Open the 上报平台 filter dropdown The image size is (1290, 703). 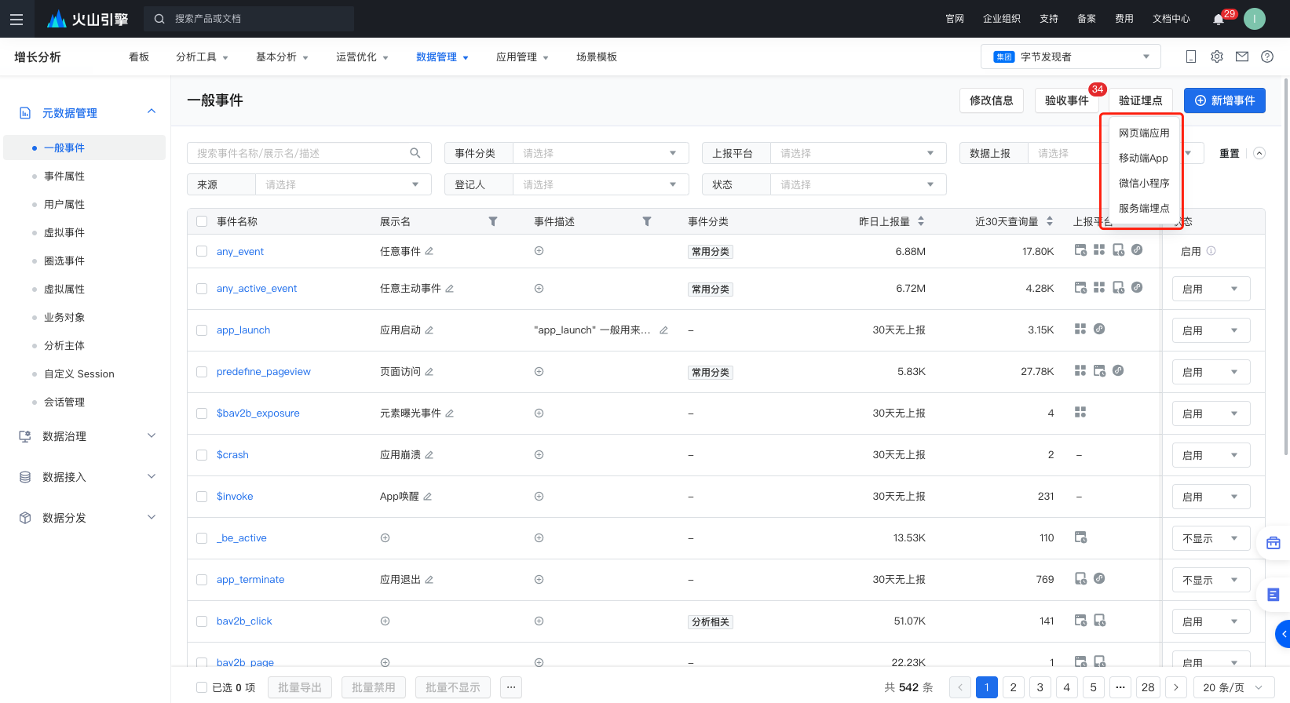click(858, 153)
